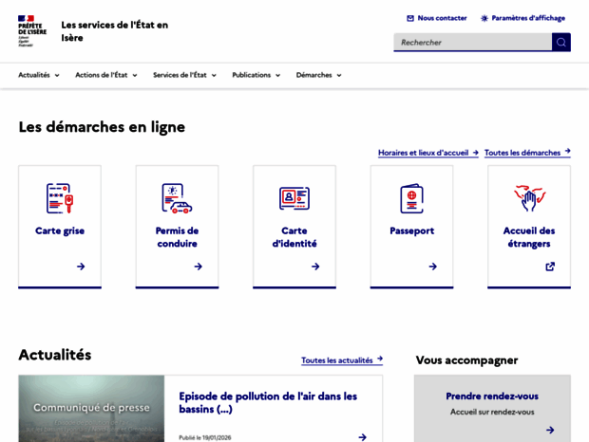Open the Démarches navigation item
Screen dimensions: 589x442
click(x=318, y=75)
